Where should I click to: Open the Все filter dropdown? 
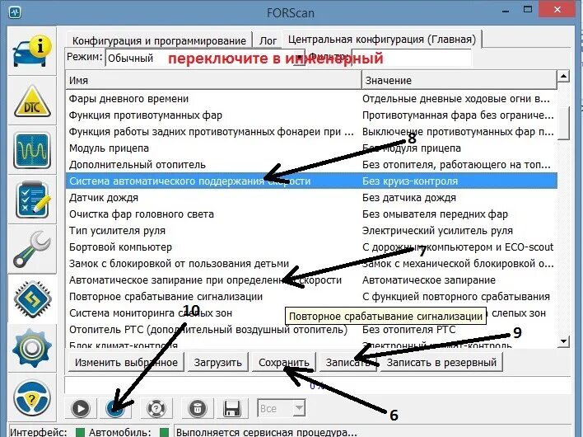(282, 408)
